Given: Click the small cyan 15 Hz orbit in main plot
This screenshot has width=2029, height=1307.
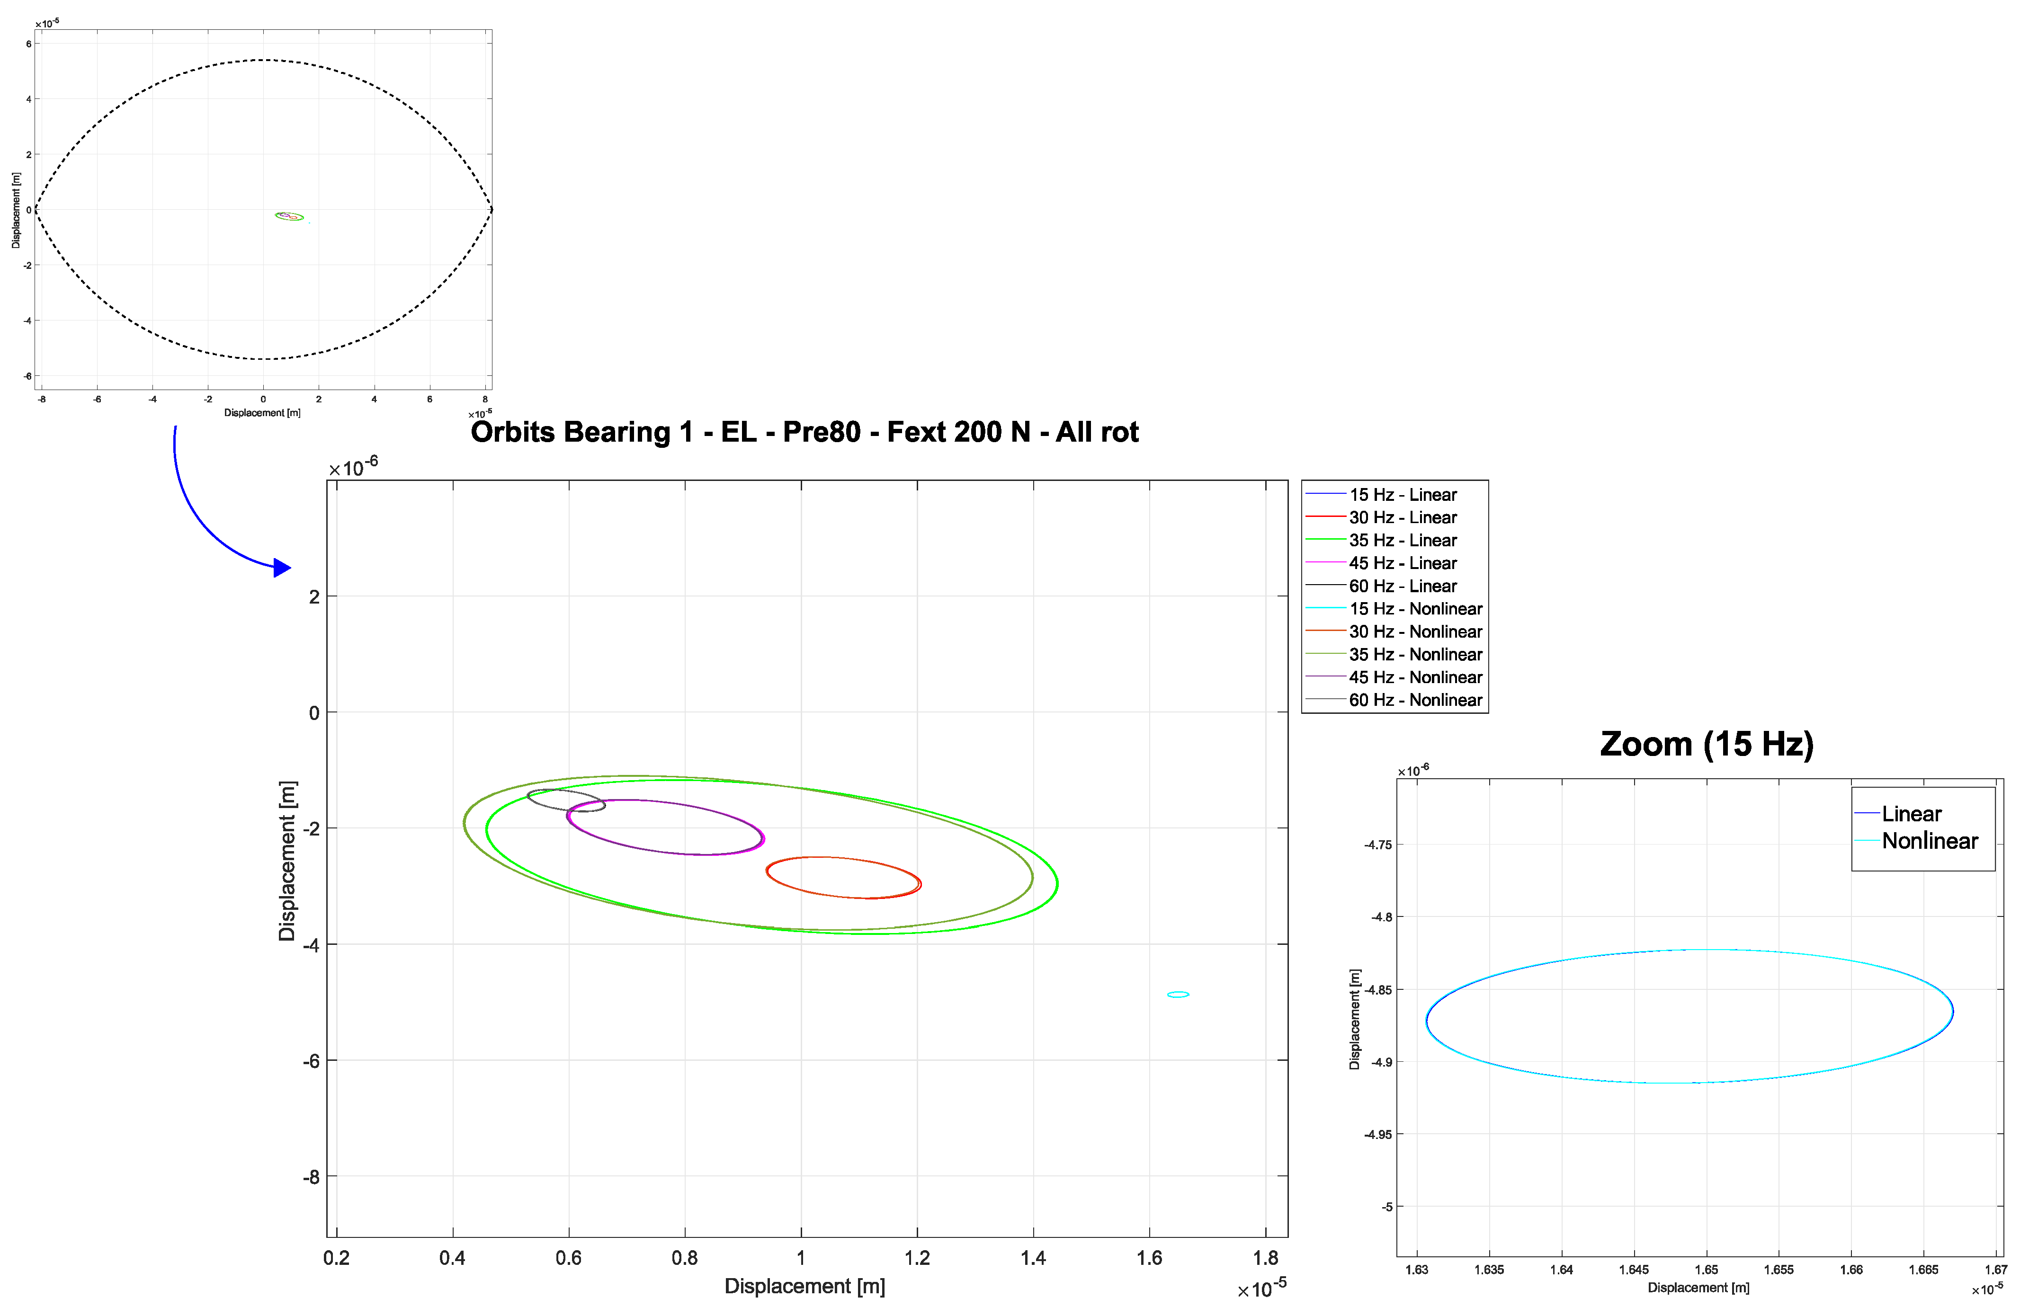Looking at the screenshot, I should click(1178, 995).
